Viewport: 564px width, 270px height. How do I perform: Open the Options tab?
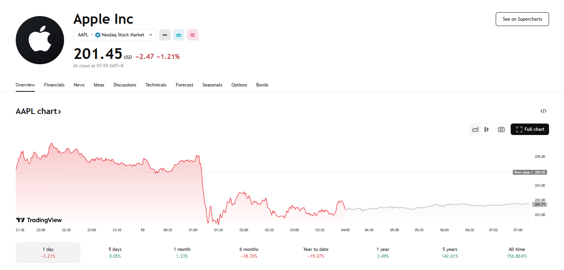[x=239, y=85]
